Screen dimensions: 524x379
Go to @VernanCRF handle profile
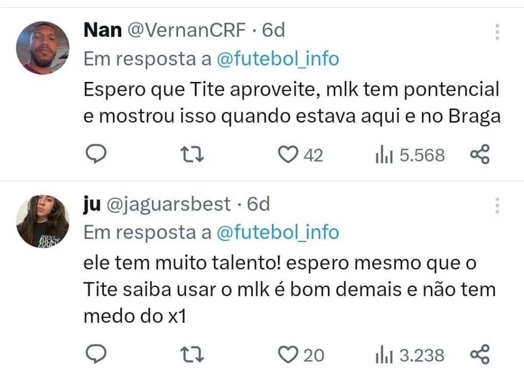(186, 31)
